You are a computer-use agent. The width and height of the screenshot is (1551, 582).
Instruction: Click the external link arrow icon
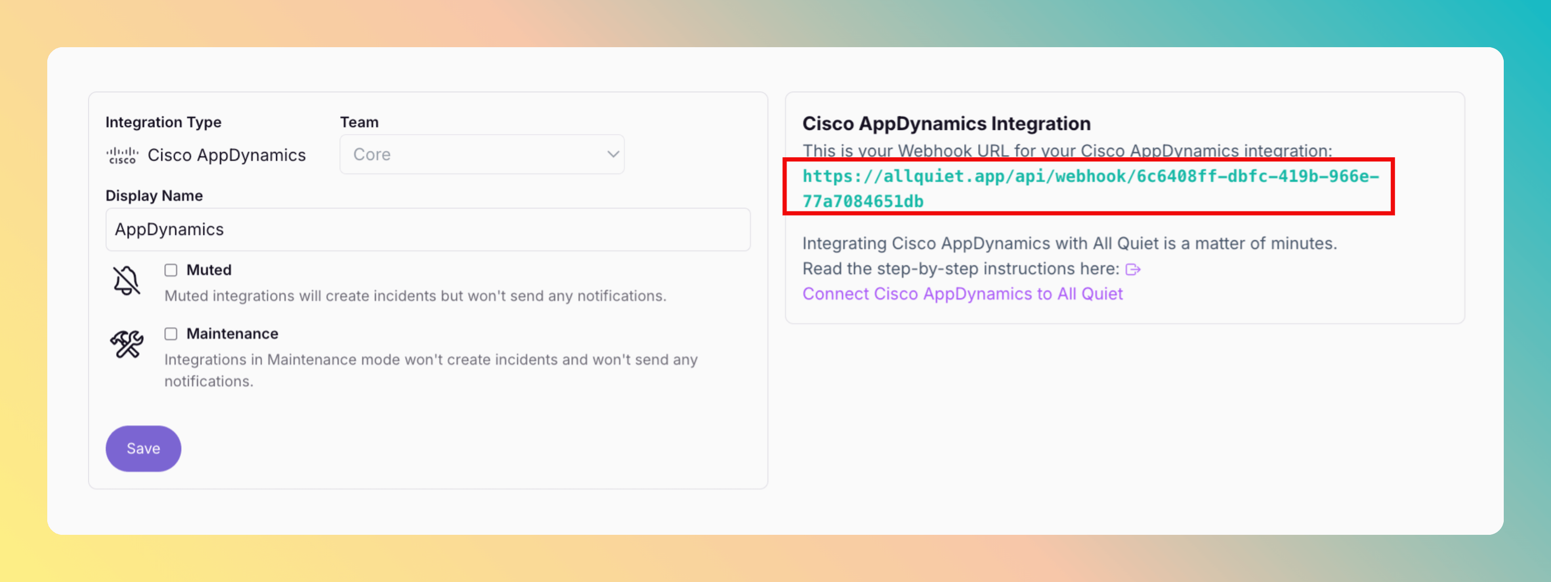tap(1133, 270)
